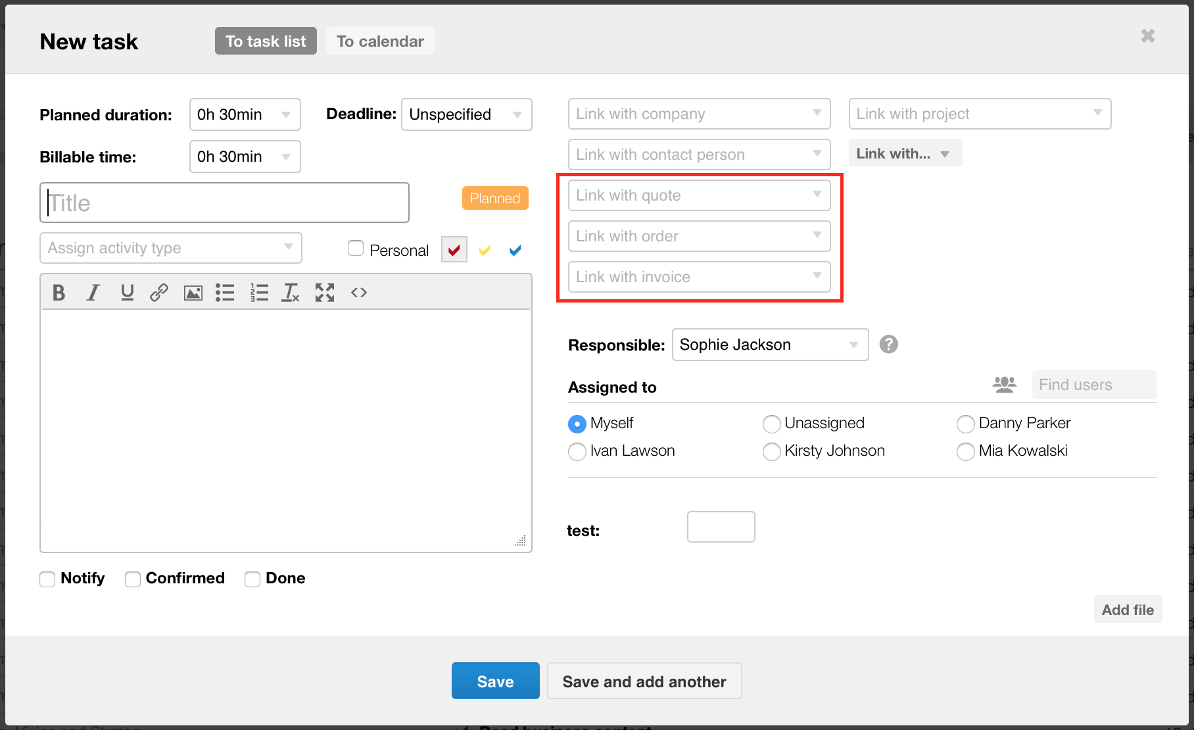
Task: Select the blue priority checkmark
Action: click(515, 250)
